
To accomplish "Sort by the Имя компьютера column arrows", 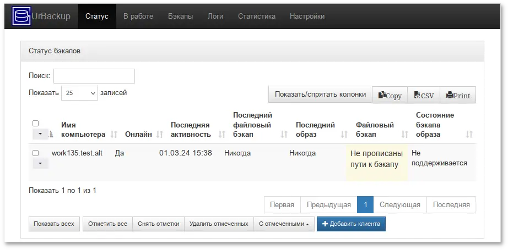I will point(114,135).
